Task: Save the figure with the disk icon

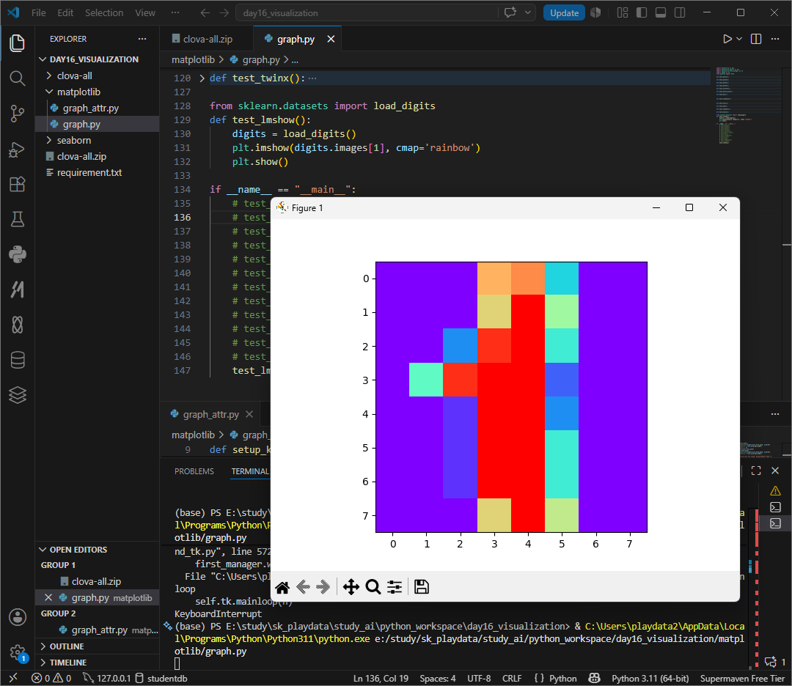Action: point(421,587)
